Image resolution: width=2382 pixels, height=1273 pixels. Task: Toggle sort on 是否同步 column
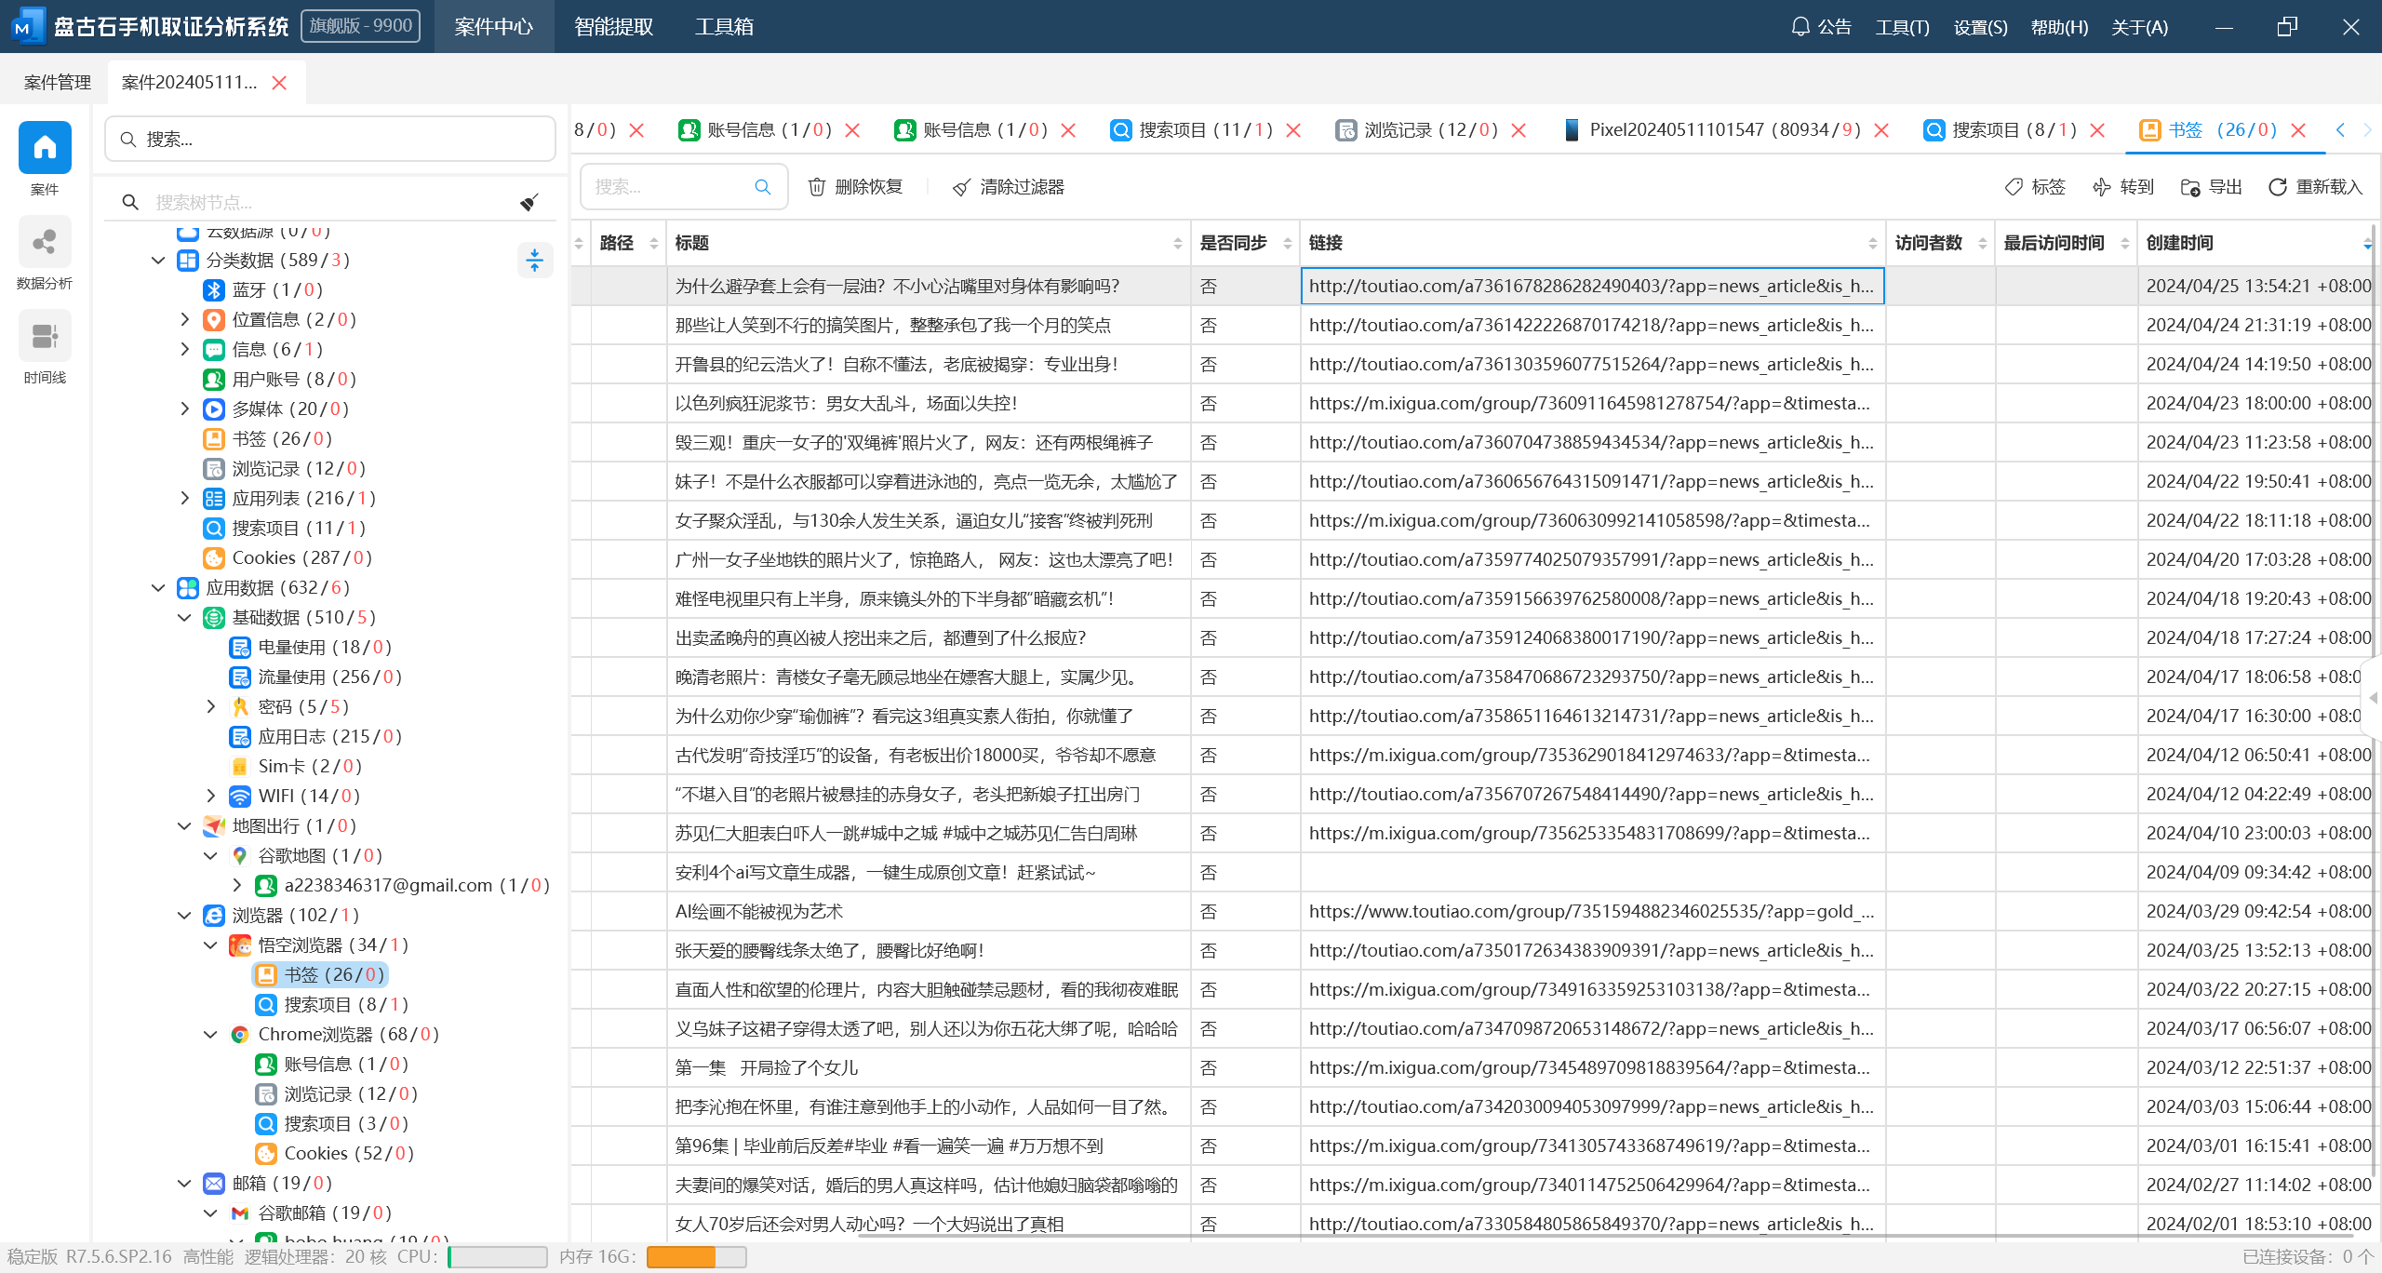point(1287,243)
